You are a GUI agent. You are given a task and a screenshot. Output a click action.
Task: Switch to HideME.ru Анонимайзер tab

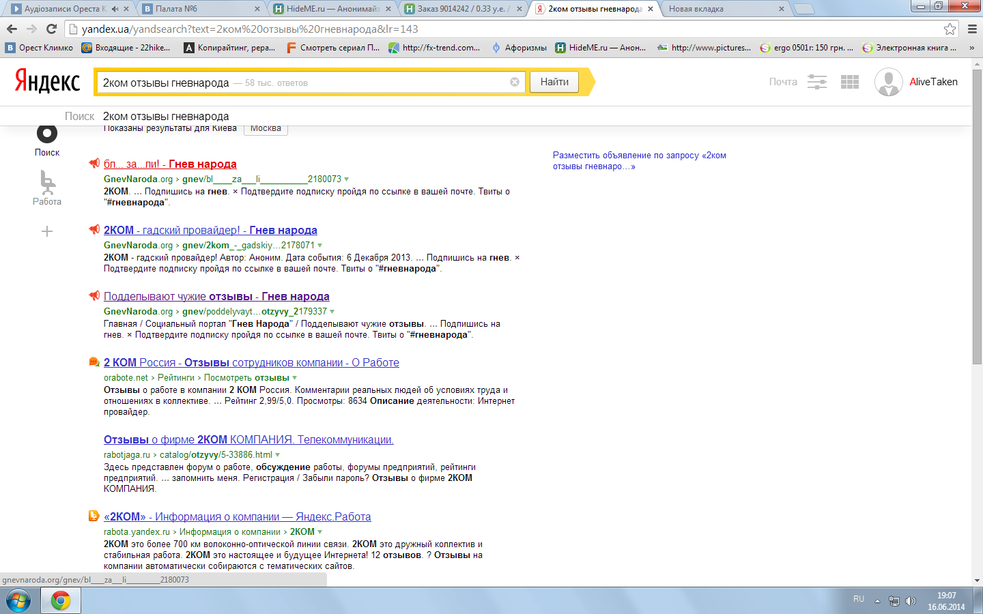[x=332, y=9]
